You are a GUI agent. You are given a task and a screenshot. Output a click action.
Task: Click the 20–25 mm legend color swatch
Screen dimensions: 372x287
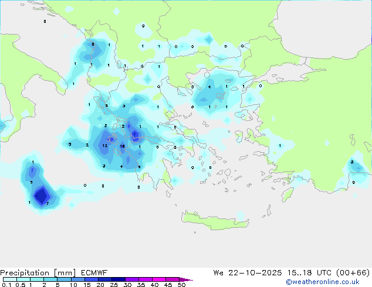click(x=104, y=279)
